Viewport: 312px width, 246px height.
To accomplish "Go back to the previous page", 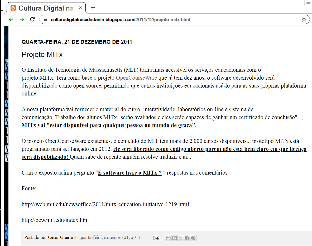I will tap(11, 19).
